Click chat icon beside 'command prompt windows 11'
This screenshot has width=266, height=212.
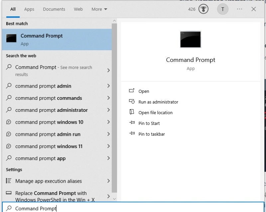coord(9,146)
